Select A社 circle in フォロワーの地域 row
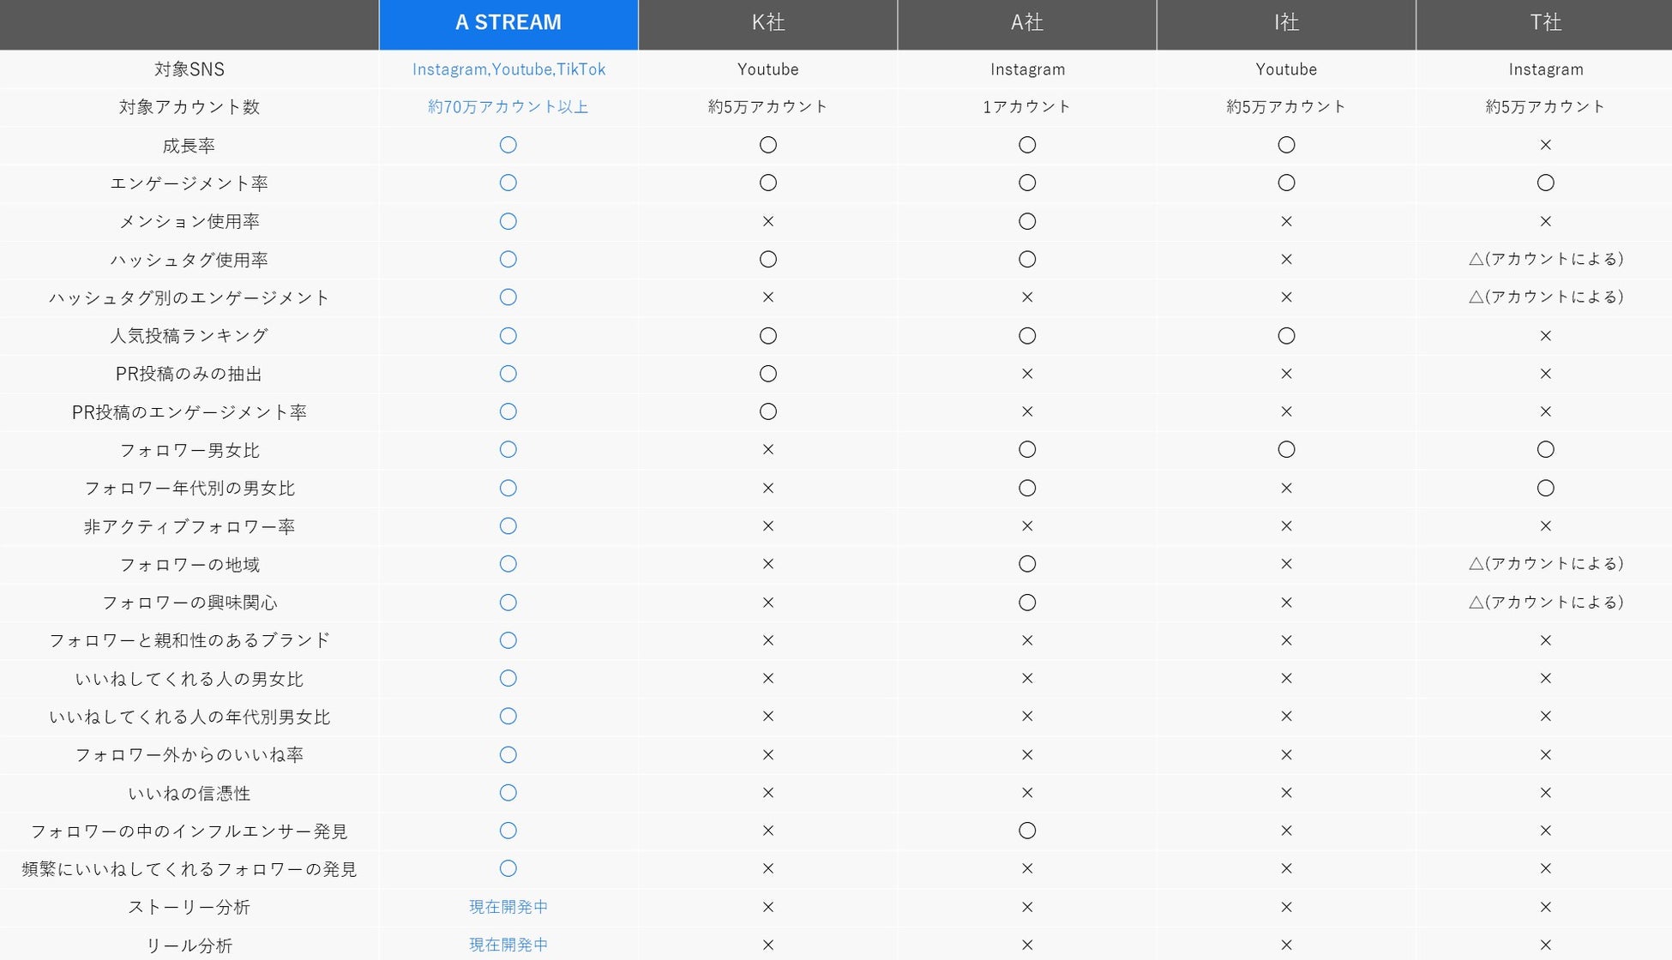Image resolution: width=1672 pixels, height=960 pixels. click(1026, 564)
